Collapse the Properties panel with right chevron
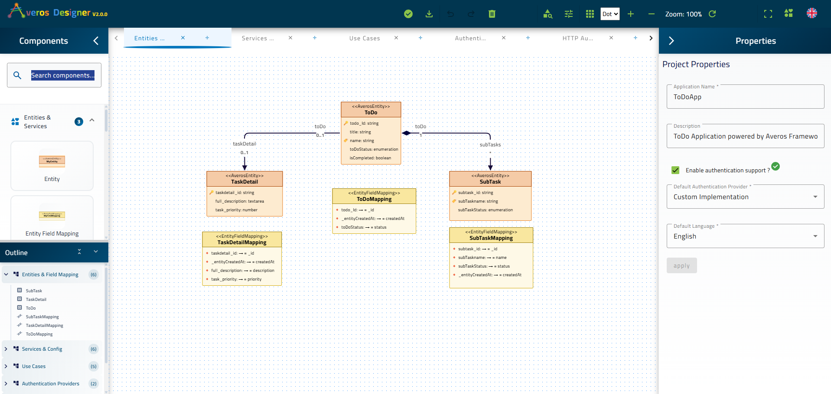Viewport: 831px width, 394px height. click(671, 41)
